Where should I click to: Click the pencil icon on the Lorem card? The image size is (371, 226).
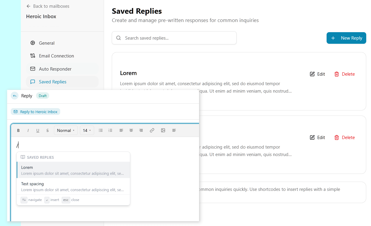pos(312,74)
